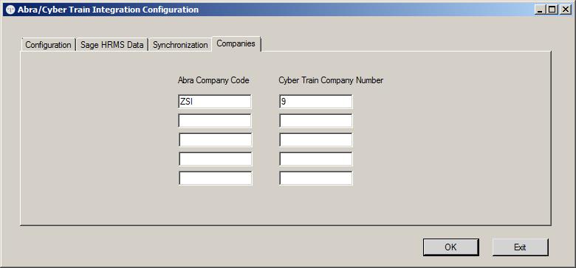Activate the fourth Abra Company Code field
Image resolution: width=576 pixels, height=268 pixels.
pos(216,159)
